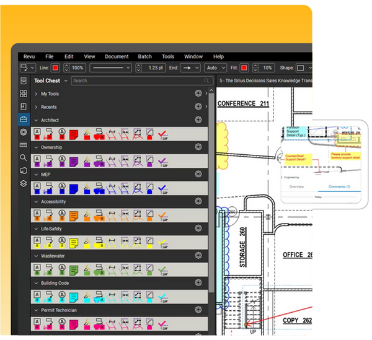The image size is (372, 340).
Task: Click the 1.25 pt line width field
Action: (153, 68)
